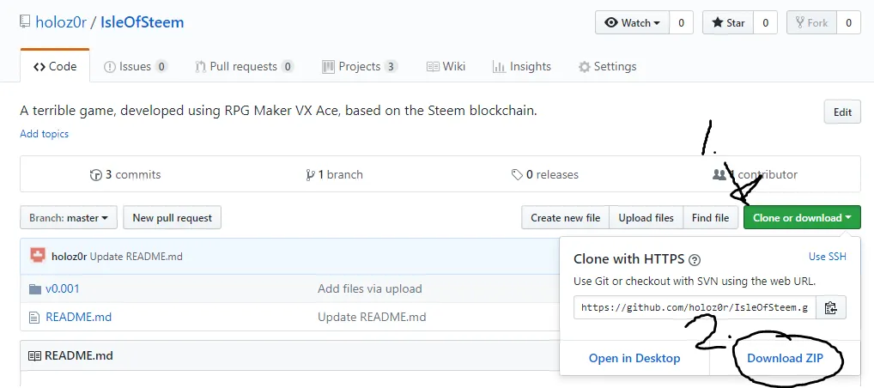Switch to the Code tab

point(55,66)
